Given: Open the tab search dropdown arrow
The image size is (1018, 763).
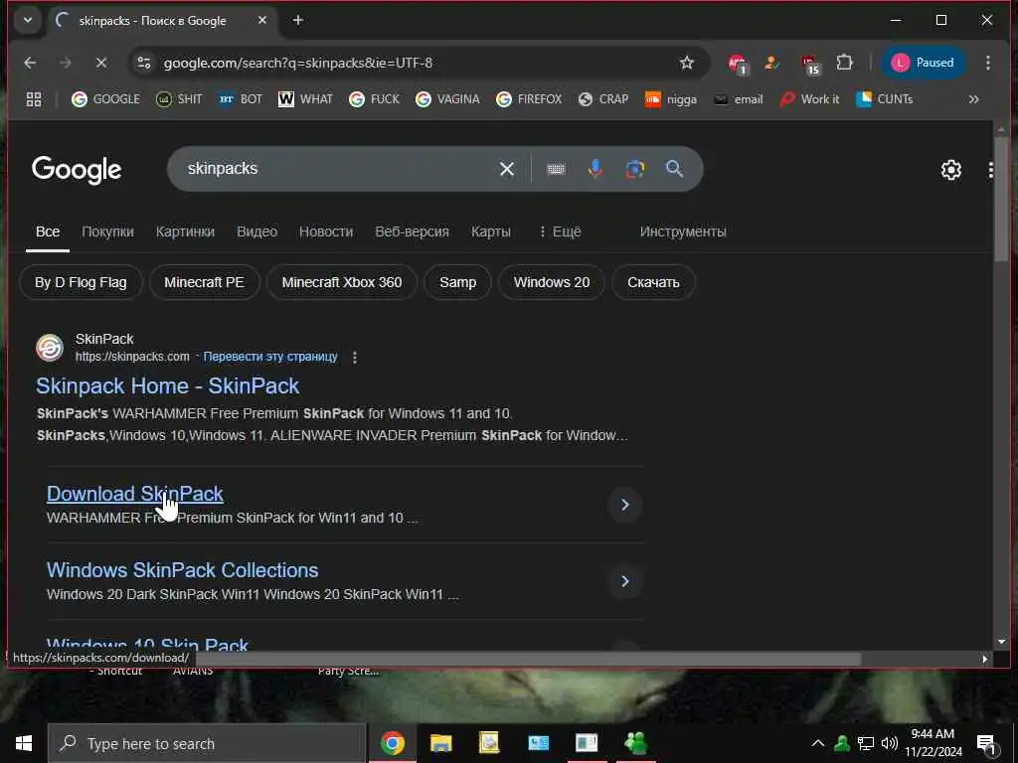Looking at the screenshot, I should point(28,20).
